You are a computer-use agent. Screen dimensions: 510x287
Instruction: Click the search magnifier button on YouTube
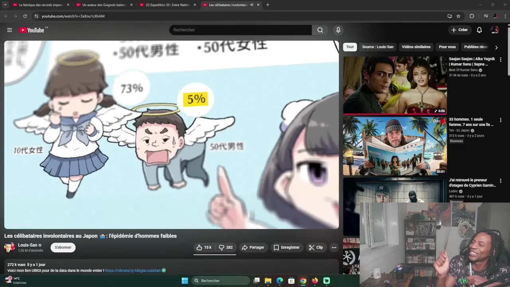point(320,30)
